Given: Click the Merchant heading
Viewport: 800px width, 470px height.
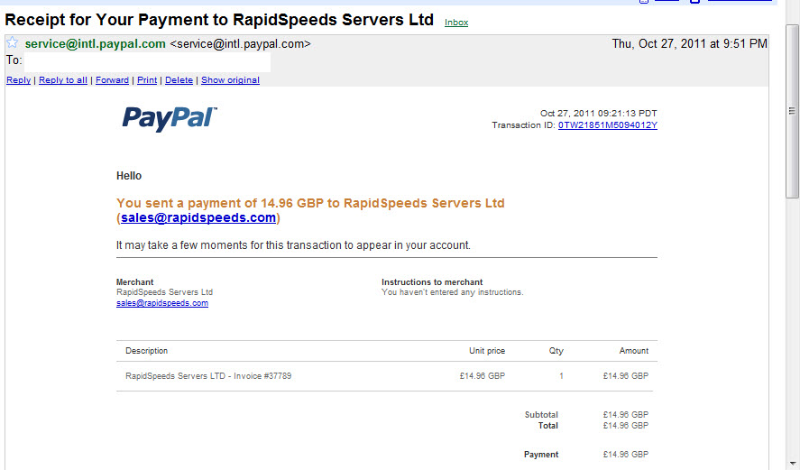Looking at the screenshot, I should click(134, 282).
